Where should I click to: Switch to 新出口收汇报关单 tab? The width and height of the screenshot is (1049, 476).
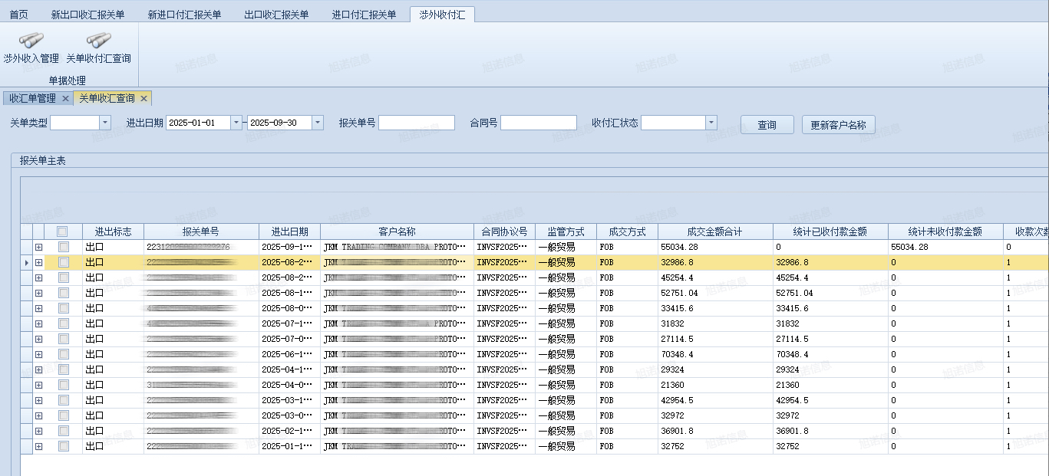[87, 15]
